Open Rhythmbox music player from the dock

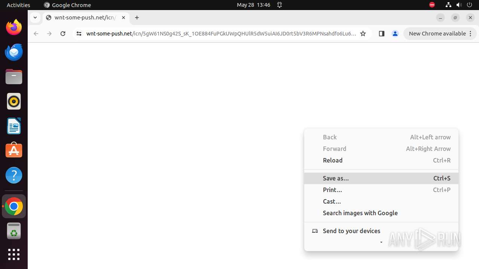(x=14, y=101)
